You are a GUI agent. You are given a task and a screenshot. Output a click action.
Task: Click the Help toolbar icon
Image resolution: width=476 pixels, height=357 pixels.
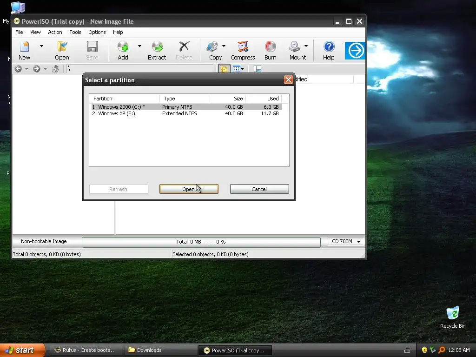pos(329,50)
